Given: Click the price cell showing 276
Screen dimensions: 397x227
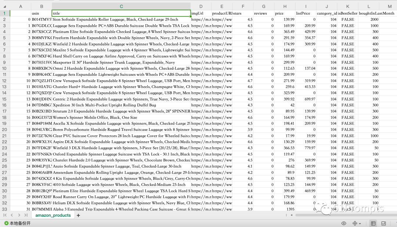Looking at the screenshot, I should point(285,160).
